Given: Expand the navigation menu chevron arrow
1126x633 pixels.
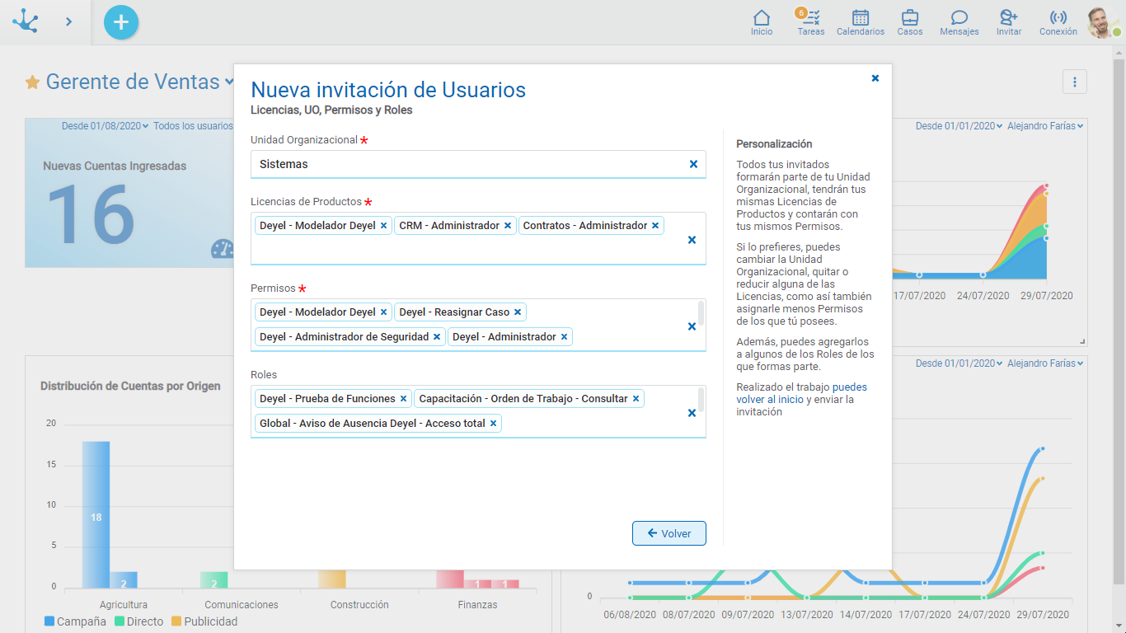Looking at the screenshot, I should coord(69,22).
